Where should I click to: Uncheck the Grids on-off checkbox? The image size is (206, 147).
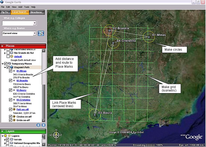tap(11, 120)
